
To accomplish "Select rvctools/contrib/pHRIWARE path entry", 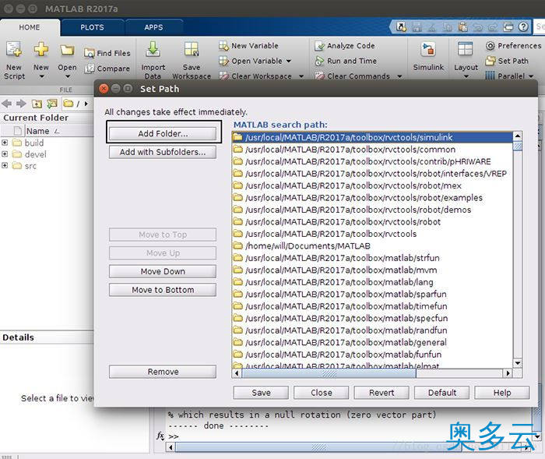I will tap(372, 161).
